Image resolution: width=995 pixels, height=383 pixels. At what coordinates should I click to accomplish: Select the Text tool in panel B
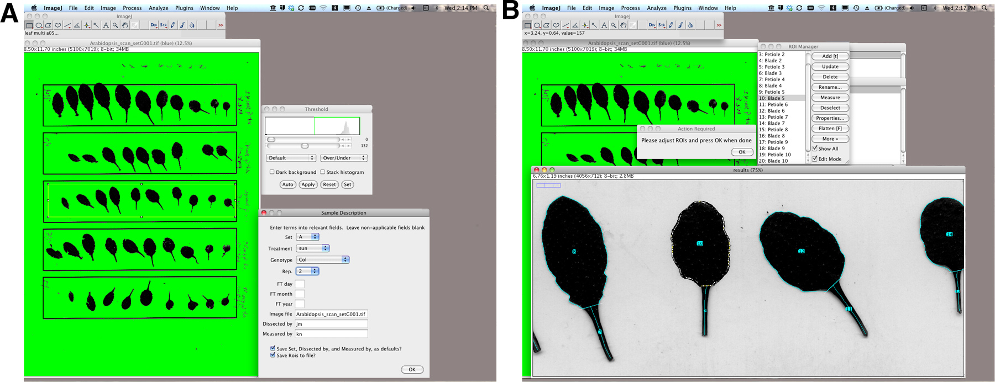pos(604,25)
